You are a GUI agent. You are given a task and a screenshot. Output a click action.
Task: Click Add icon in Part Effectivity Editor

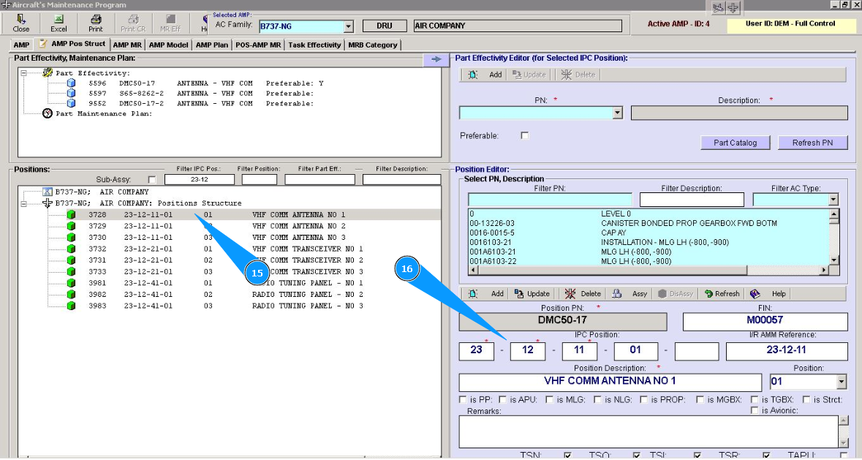(x=473, y=75)
